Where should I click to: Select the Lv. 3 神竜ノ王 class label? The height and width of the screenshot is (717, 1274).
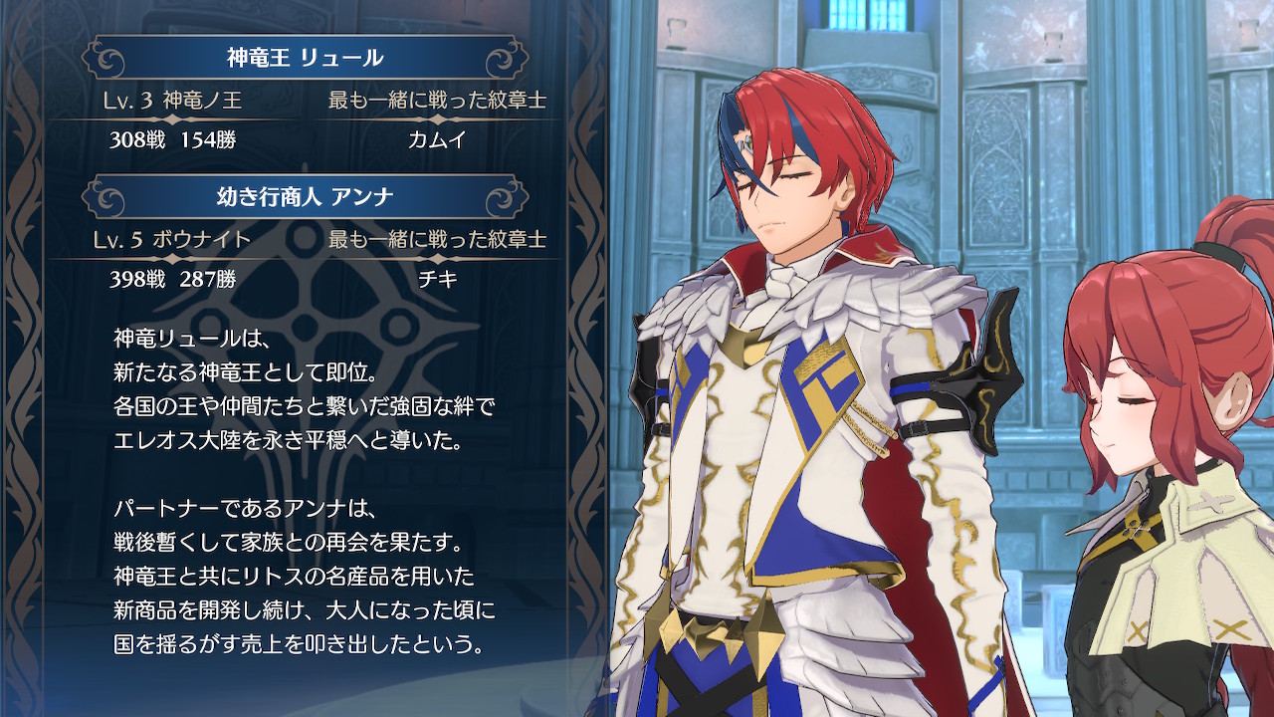[172, 101]
